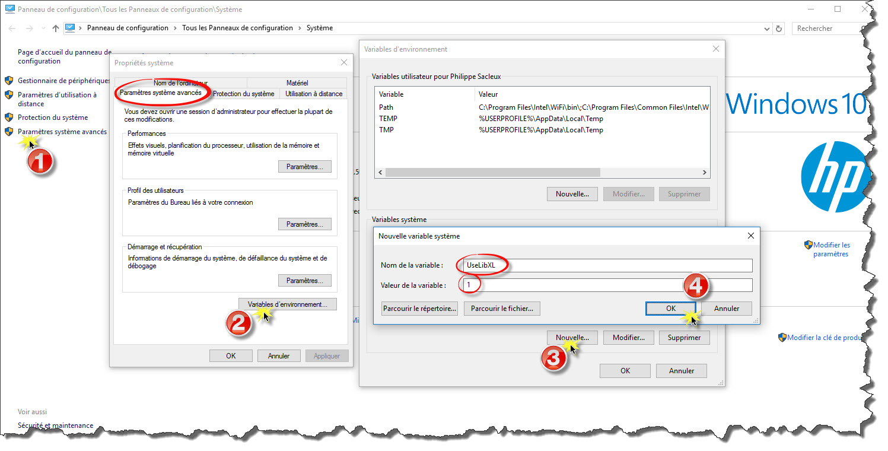This screenshot has height=451, width=888.
Task: Switch to the 'Nom de l'ordinateur' tab
Action: [x=180, y=83]
